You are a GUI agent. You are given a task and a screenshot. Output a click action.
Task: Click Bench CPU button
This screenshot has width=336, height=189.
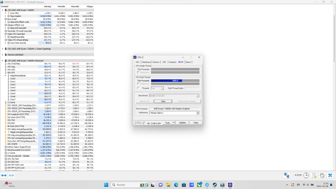144,101
